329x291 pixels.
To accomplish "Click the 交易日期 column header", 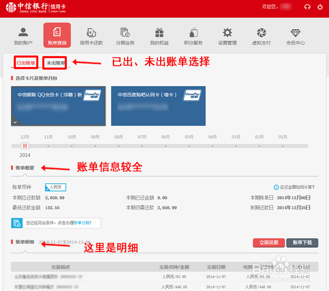I will click(216, 267).
